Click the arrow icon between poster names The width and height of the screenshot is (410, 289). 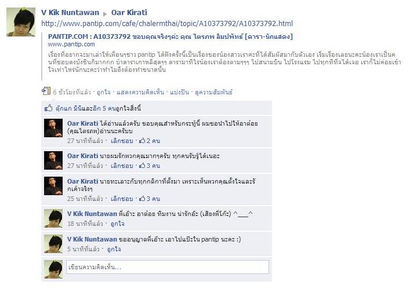click(105, 14)
